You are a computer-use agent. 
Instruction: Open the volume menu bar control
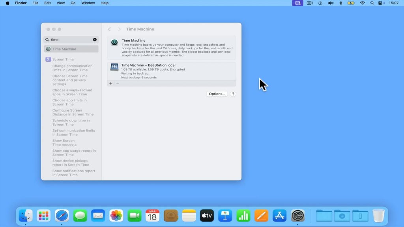(x=331, y=3)
